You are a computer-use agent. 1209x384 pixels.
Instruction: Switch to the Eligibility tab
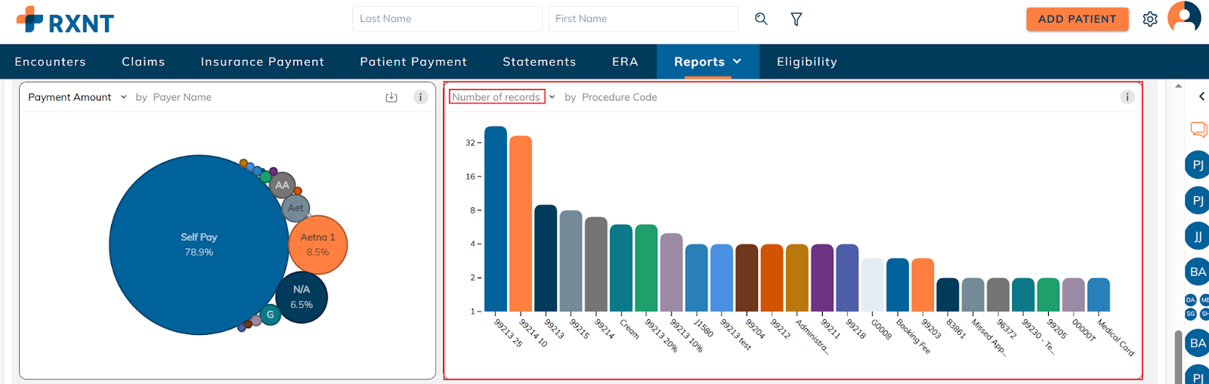[x=806, y=62]
